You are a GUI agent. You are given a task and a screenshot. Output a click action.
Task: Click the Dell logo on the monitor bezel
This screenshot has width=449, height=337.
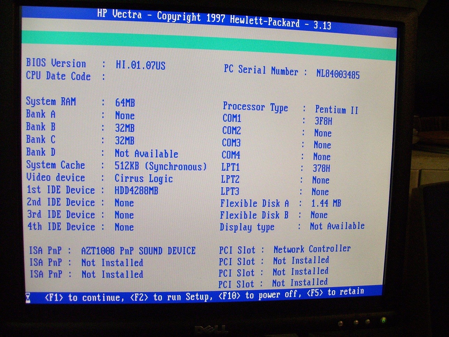click(x=211, y=329)
